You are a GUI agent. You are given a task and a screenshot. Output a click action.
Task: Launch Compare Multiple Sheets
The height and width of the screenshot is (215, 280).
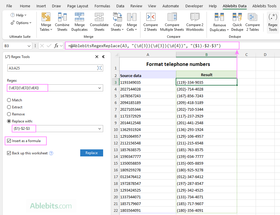[172, 22]
